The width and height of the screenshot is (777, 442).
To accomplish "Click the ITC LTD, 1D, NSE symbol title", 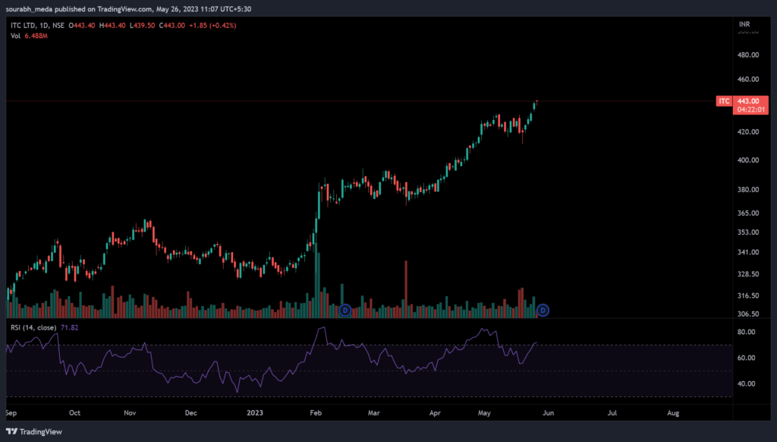I will pyautogui.click(x=38, y=25).
